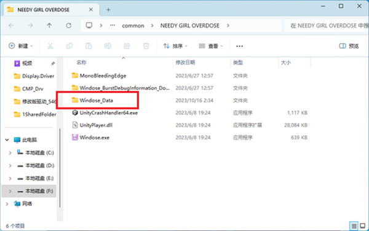Open the sort options dropdown
369x231 pixels.
pyautogui.click(x=175, y=46)
